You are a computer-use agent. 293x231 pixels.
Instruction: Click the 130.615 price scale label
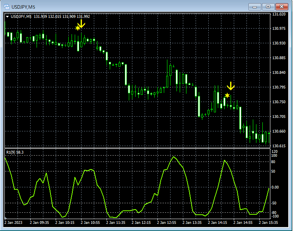279,146
